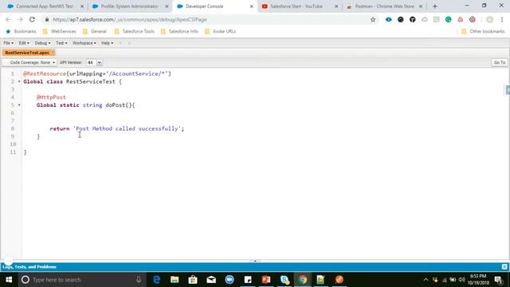Viewport: 510px width, 287px height.
Task: Reload the Developer Console page
Action: (x=32, y=19)
